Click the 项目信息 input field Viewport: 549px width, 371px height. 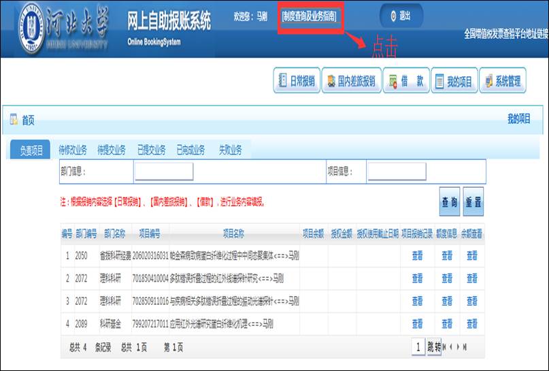(397, 172)
